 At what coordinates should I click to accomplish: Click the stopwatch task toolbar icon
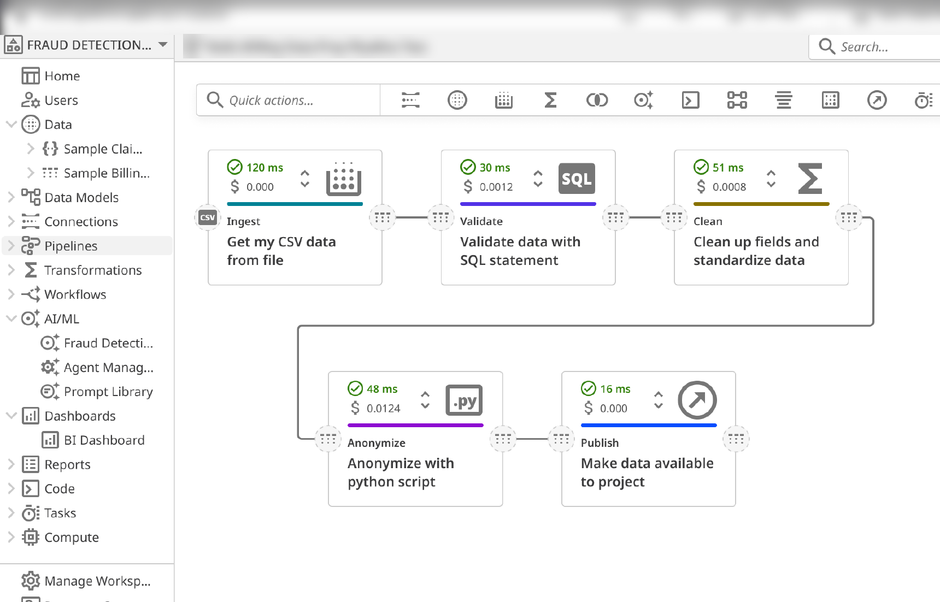click(924, 100)
